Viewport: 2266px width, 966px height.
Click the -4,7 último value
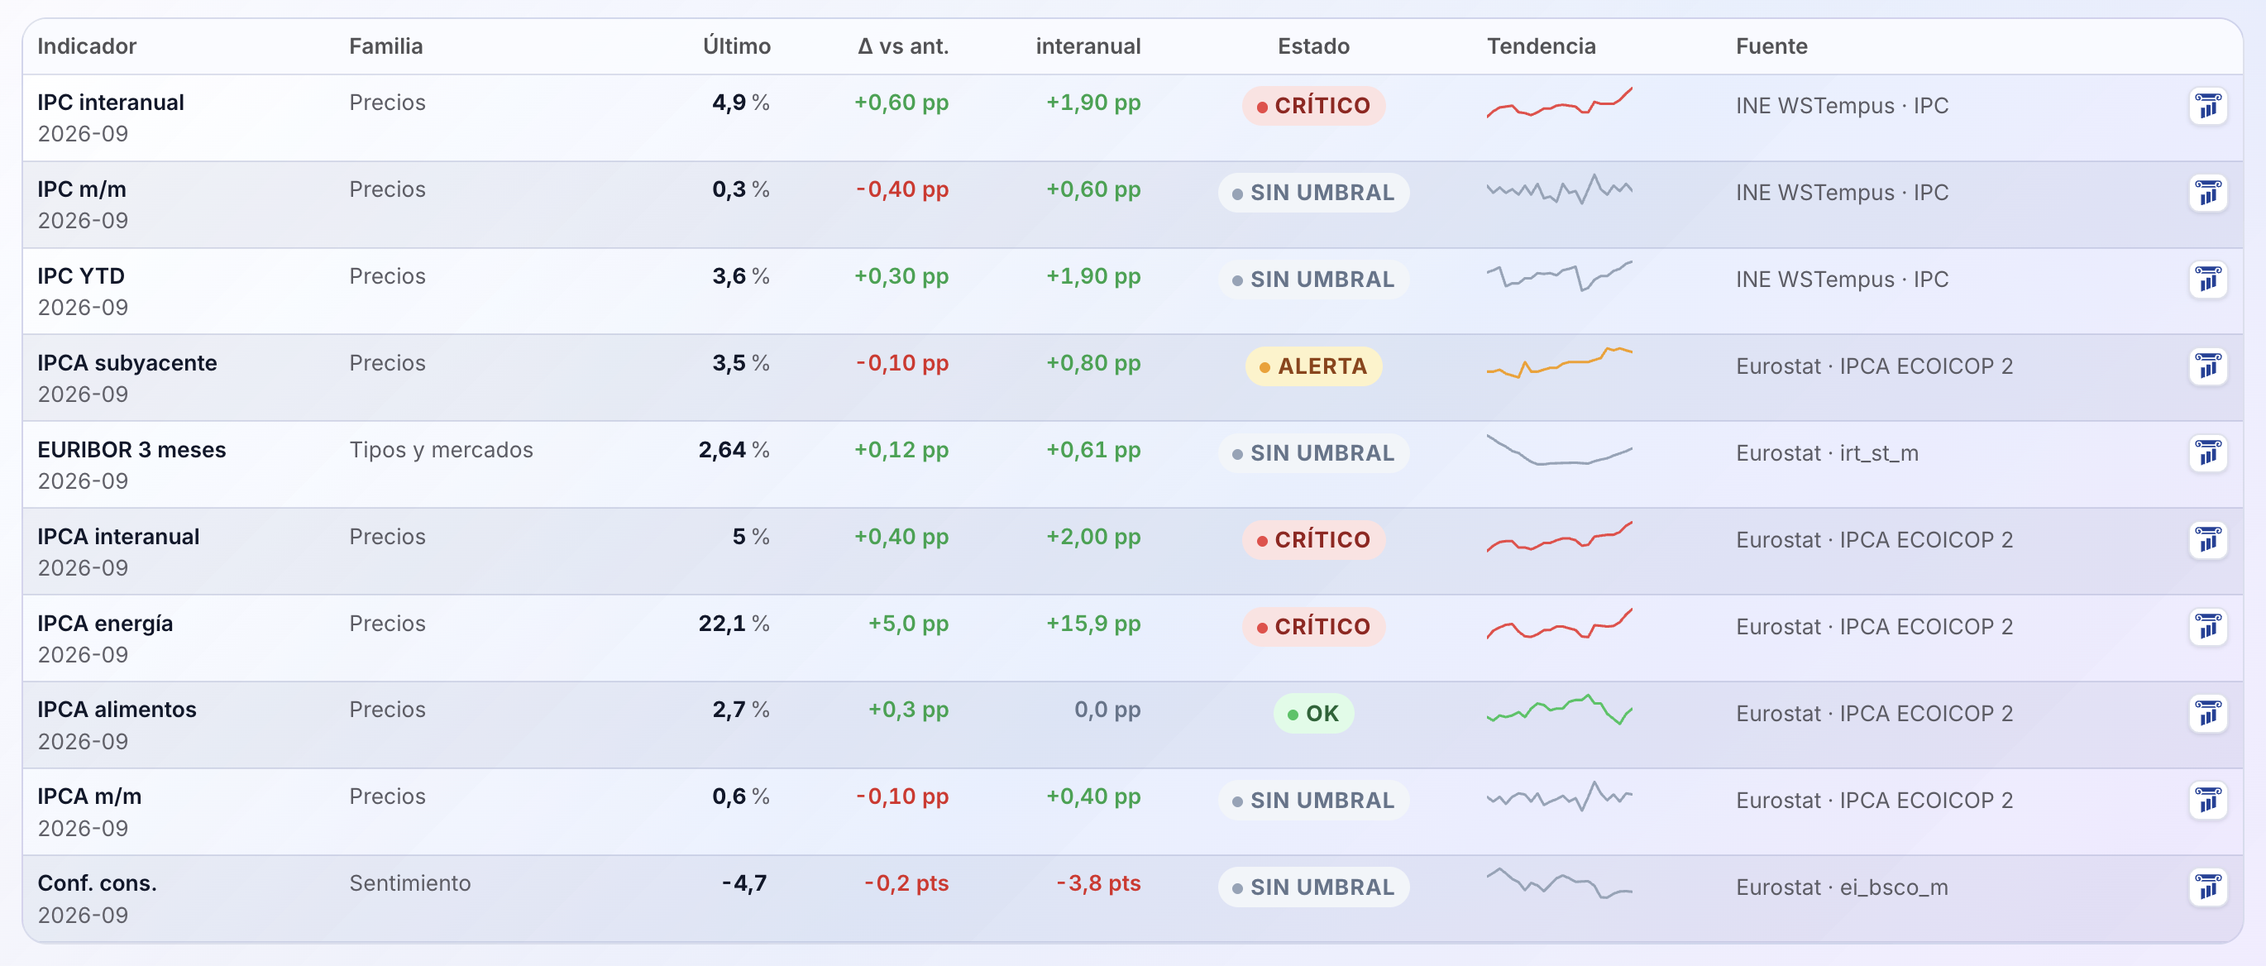[x=744, y=883]
